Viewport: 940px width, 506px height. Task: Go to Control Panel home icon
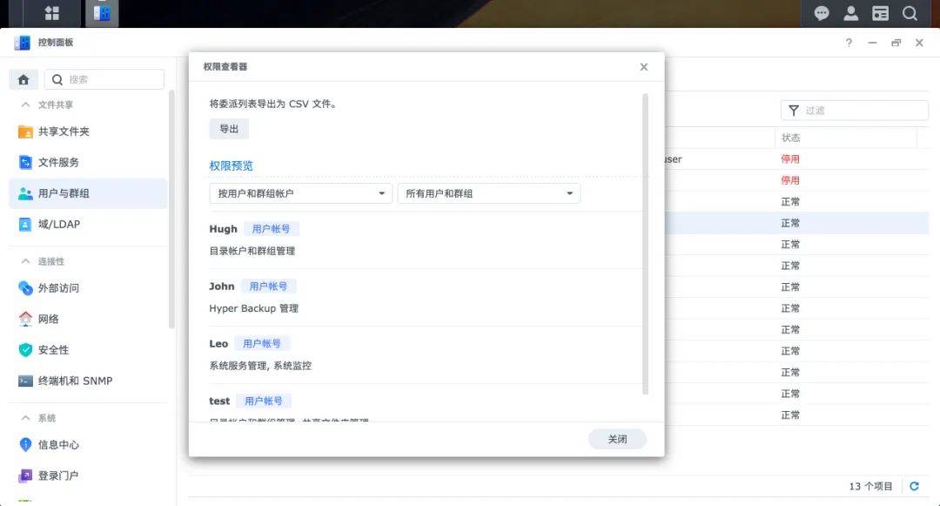click(23, 79)
